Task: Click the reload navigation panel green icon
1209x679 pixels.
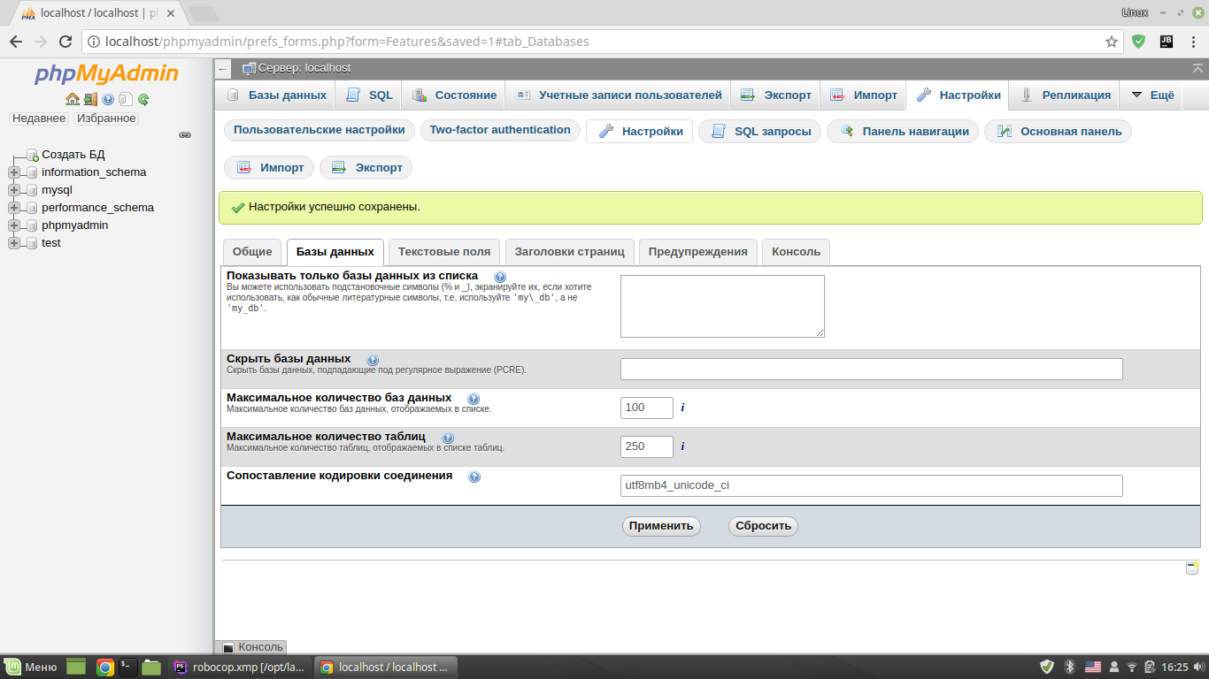Action: (143, 99)
